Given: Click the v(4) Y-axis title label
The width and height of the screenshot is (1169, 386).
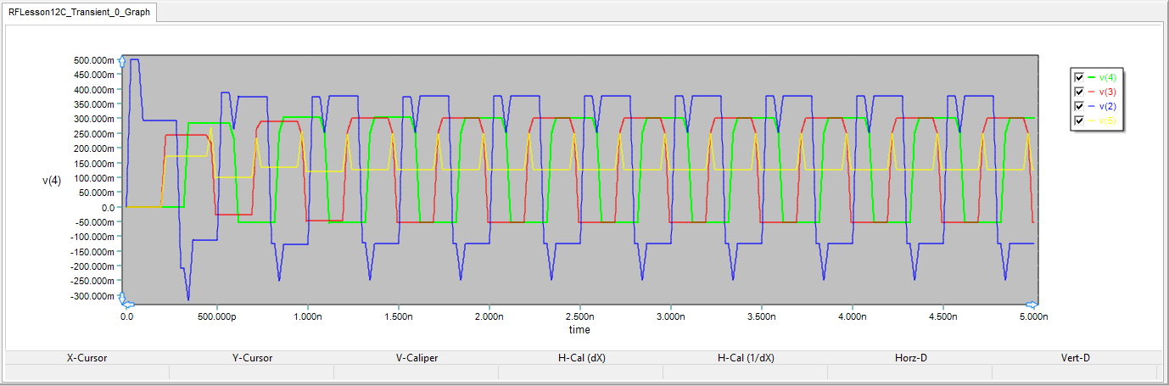Looking at the screenshot, I should click(x=52, y=180).
